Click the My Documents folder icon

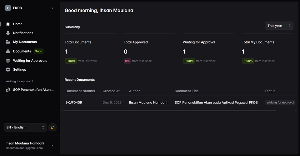coord(8,42)
